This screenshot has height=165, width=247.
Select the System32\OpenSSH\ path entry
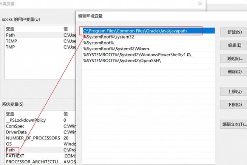click(149, 61)
